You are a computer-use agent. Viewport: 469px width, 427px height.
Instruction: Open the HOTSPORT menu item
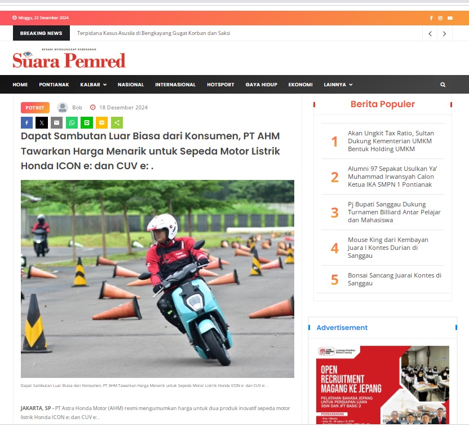click(220, 85)
